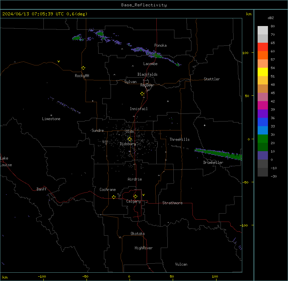Click the yellow 51 dBZ legend color
Viewport: 288px width, 281px height.
263,72
